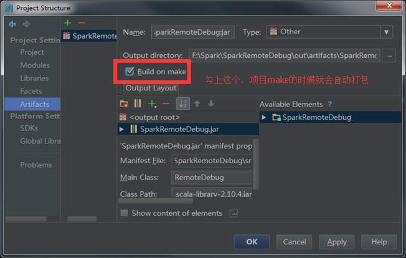Click horizontal scrollbar under artifact list
The width and height of the screenshot is (406, 258).
82,219
